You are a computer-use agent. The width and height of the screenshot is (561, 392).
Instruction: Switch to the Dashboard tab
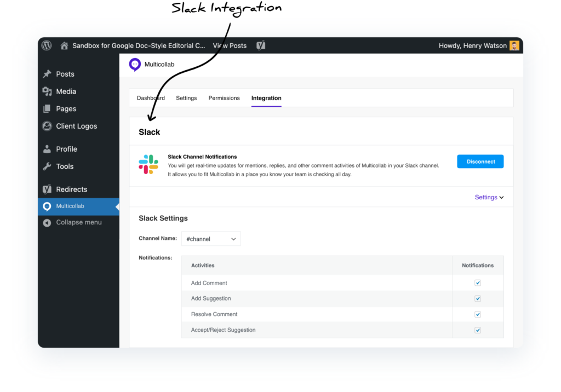click(x=151, y=98)
